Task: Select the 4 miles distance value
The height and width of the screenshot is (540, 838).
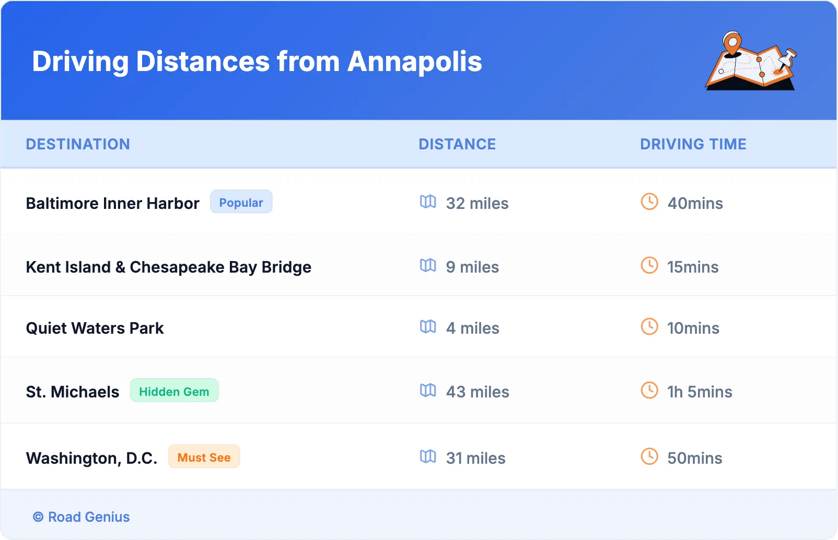Action: click(x=473, y=328)
